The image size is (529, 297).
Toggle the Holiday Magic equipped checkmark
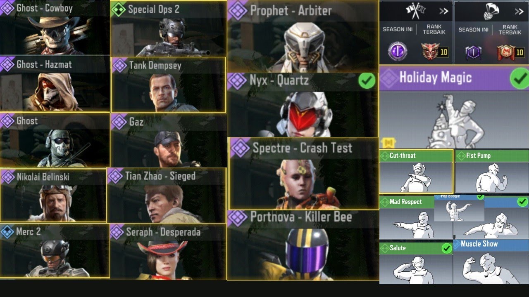coord(519,78)
